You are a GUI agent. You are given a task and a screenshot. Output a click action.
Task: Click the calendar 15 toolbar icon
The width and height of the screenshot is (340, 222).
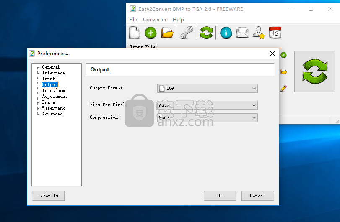(x=275, y=33)
